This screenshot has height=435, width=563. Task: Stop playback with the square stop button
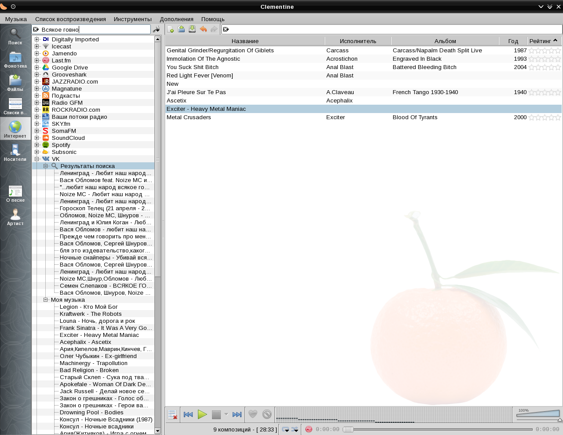pyautogui.click(x=216, y=414)
